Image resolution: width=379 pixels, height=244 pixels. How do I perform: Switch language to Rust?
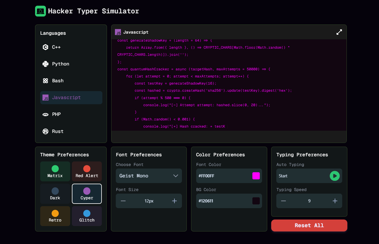point(71,131)
